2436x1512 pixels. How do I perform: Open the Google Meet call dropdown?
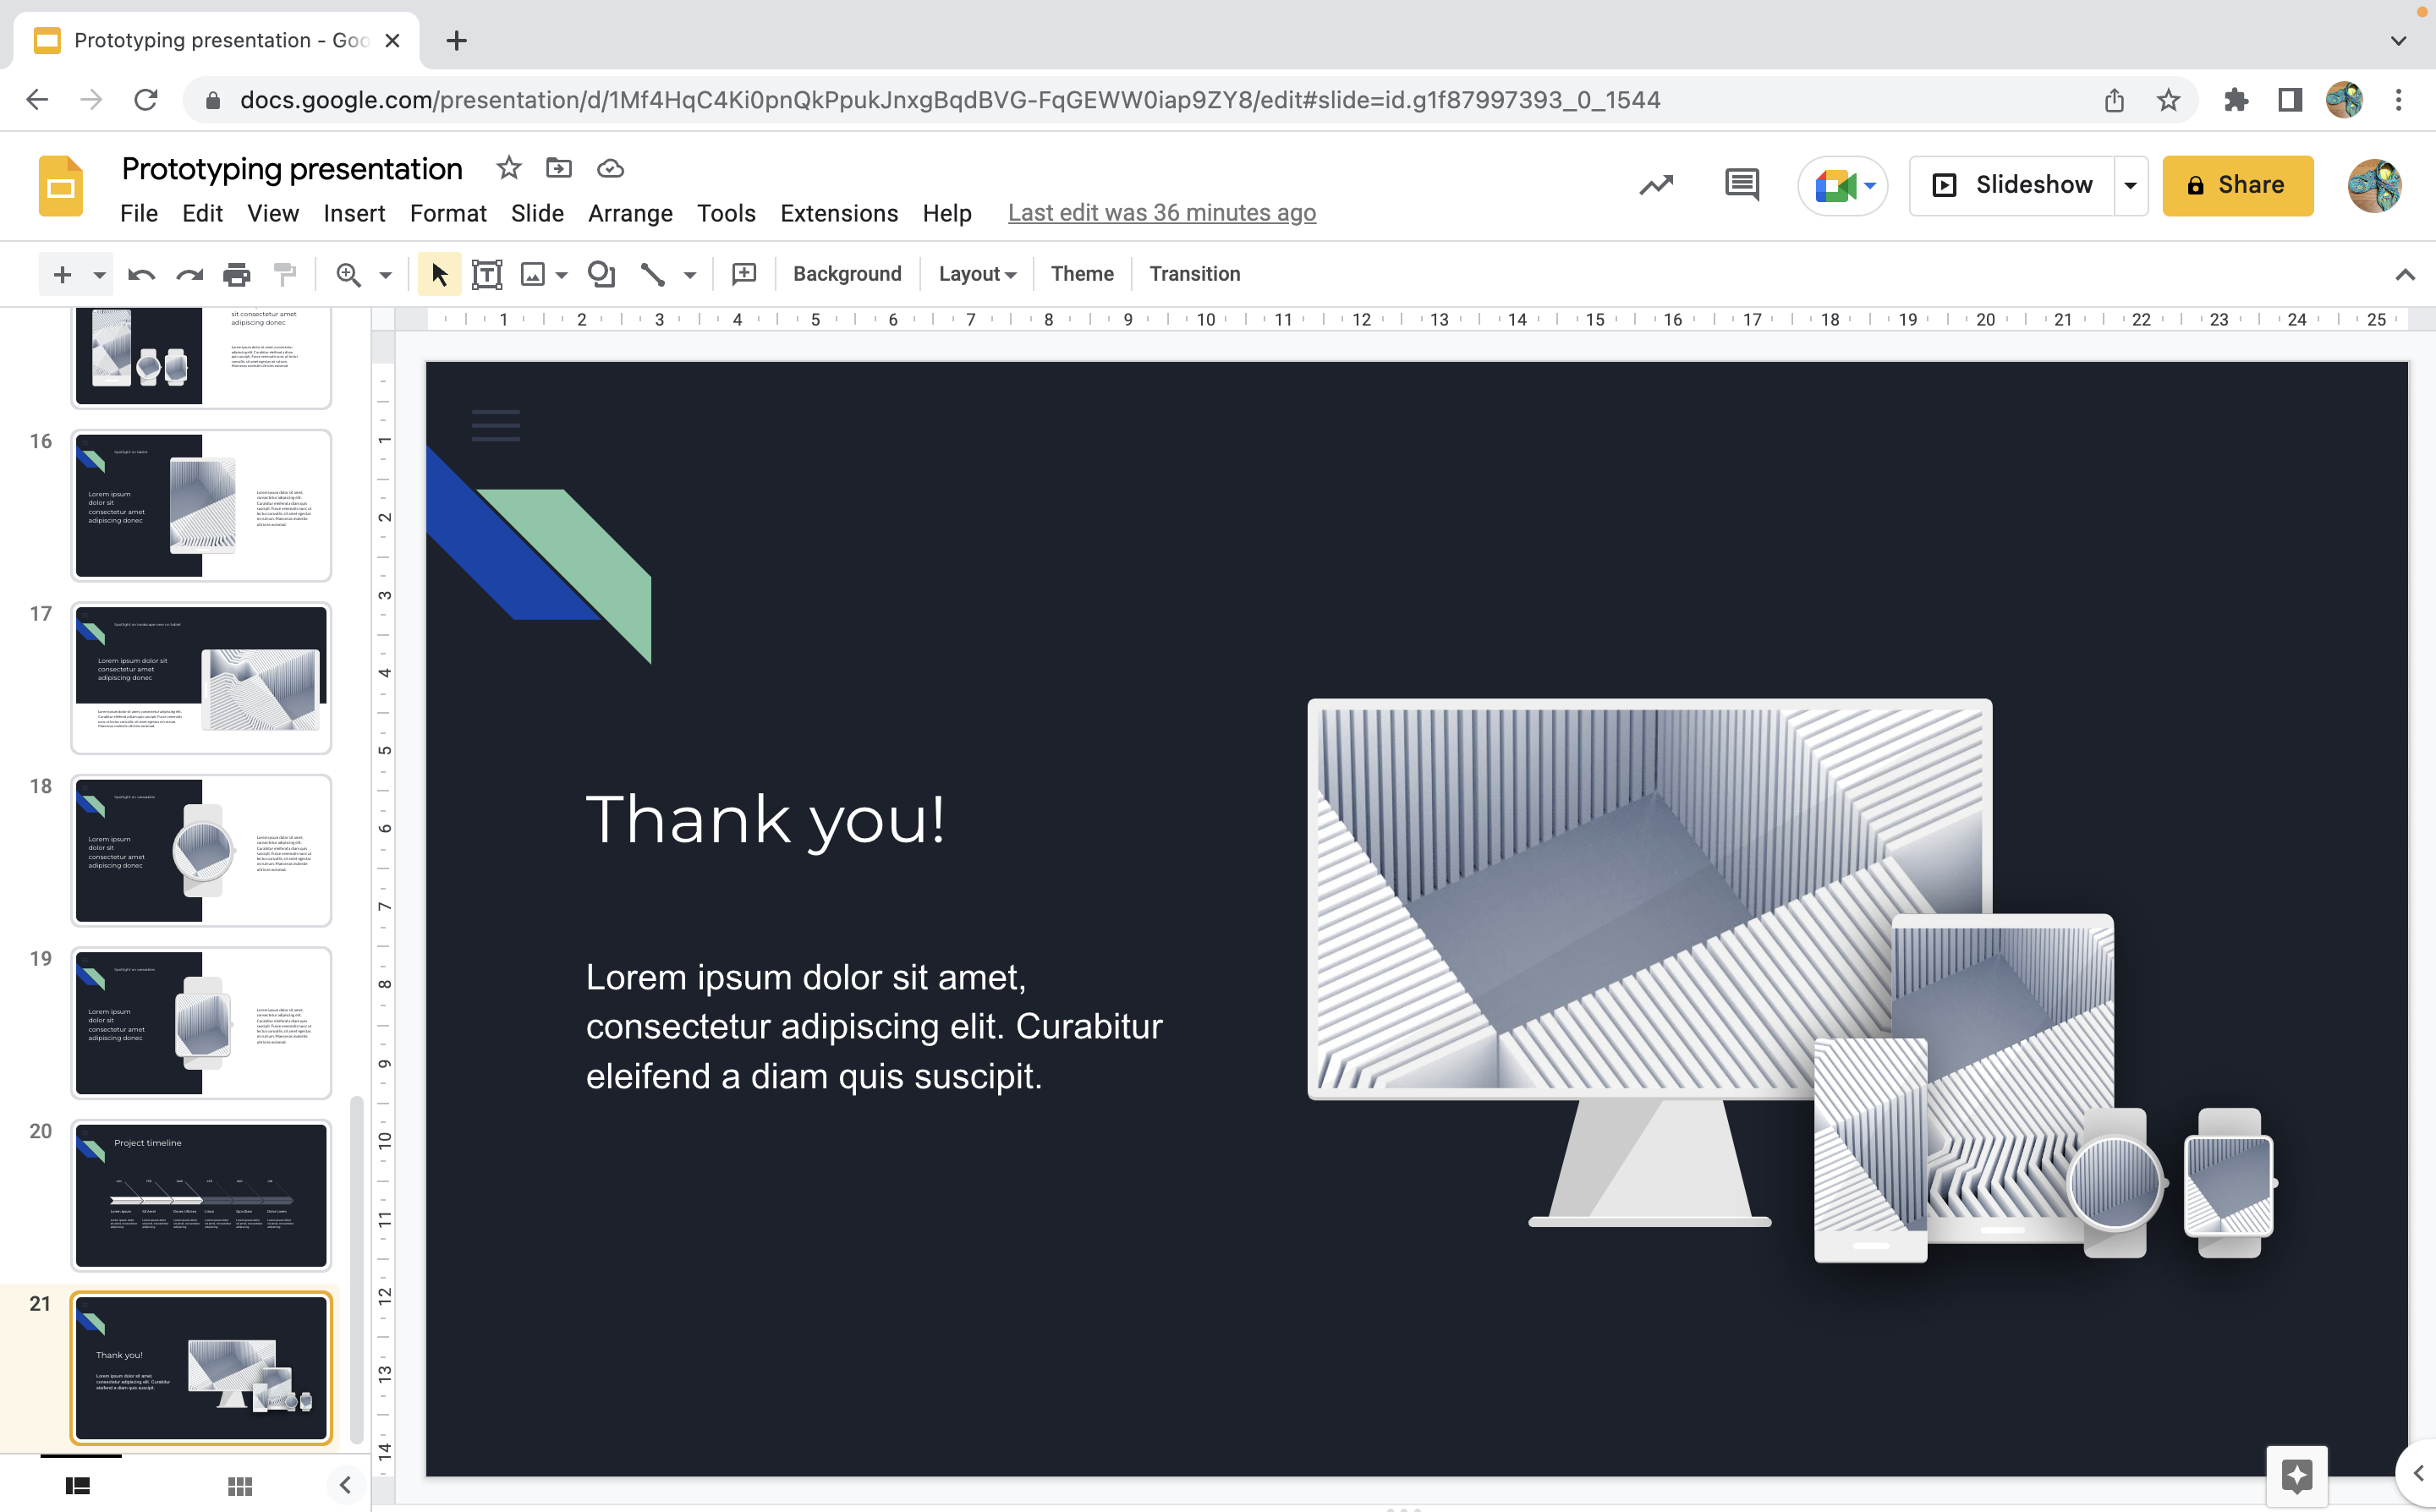click(1844, 185)
